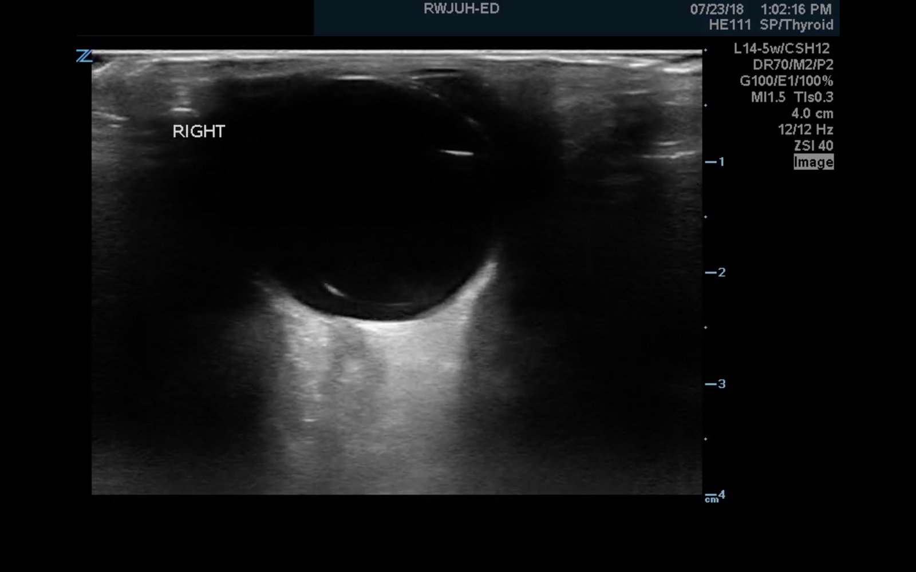Click the HE111 identifier text

coord(729,25)
